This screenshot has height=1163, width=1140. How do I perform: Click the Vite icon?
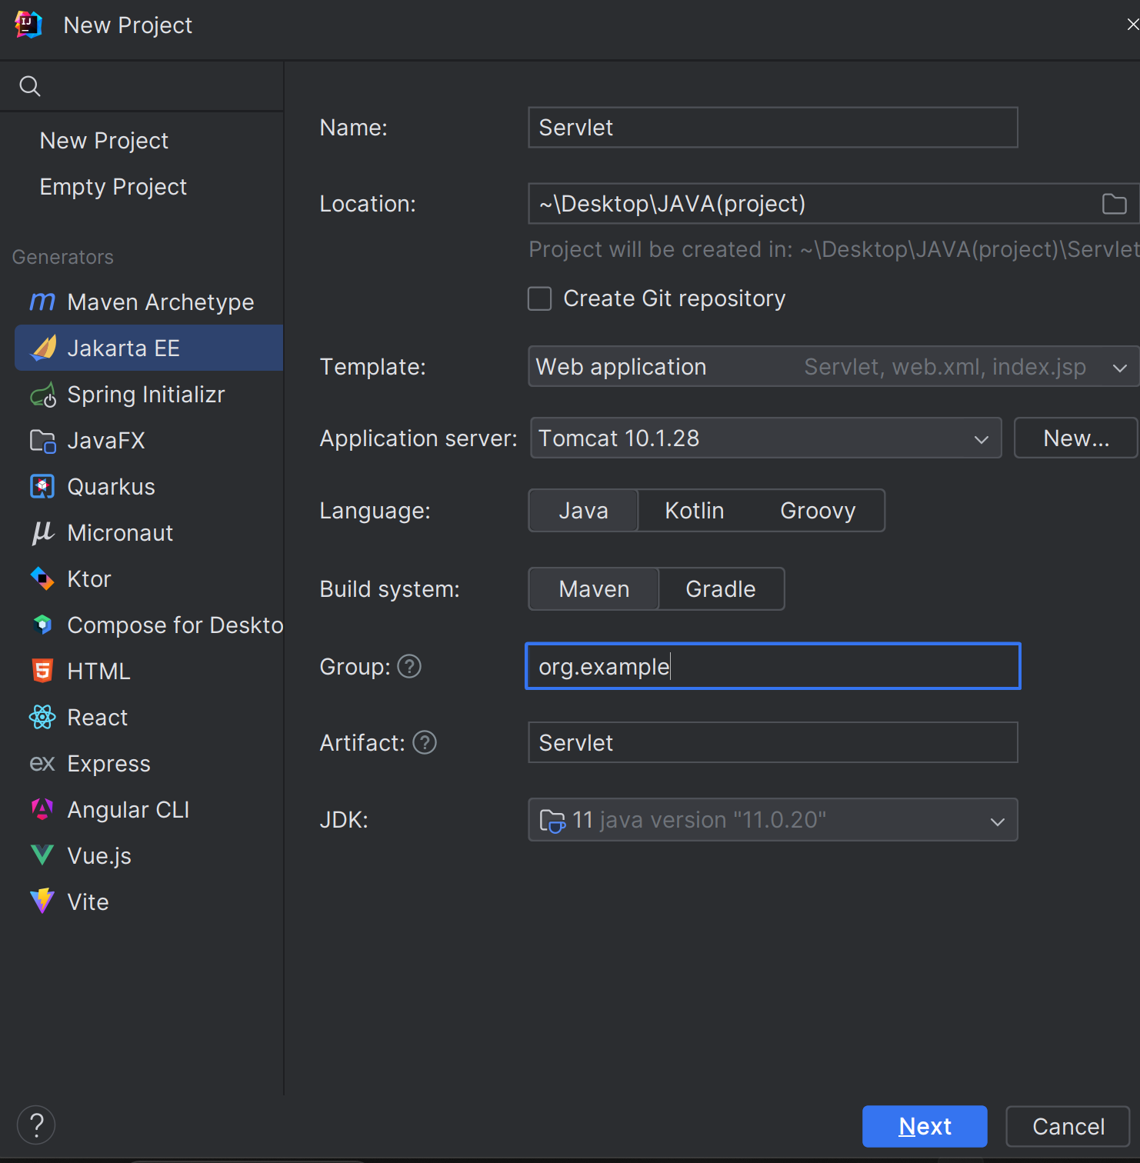point(42,901)
